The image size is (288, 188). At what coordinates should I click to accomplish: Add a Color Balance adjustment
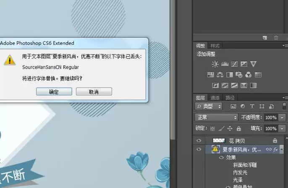(220, 75)
